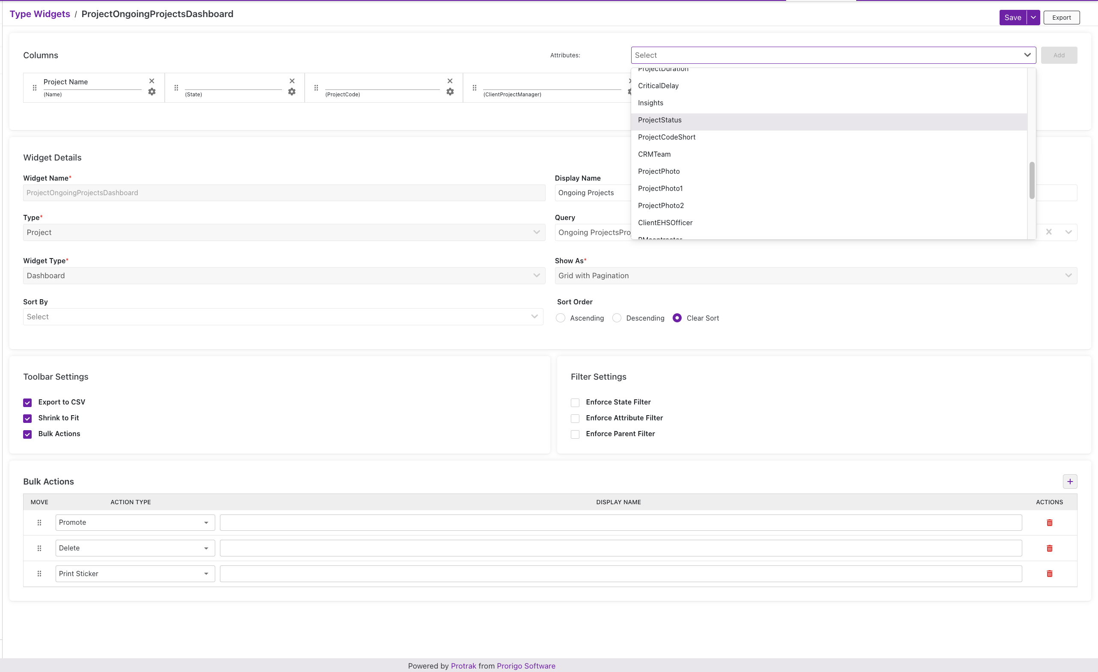
Task: Remove the State column
Action: coord(292,80)
